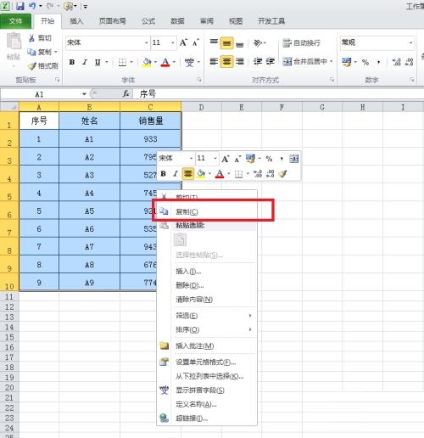Select column D header
This screenshot has height=438, width=424.
(201, 107)
